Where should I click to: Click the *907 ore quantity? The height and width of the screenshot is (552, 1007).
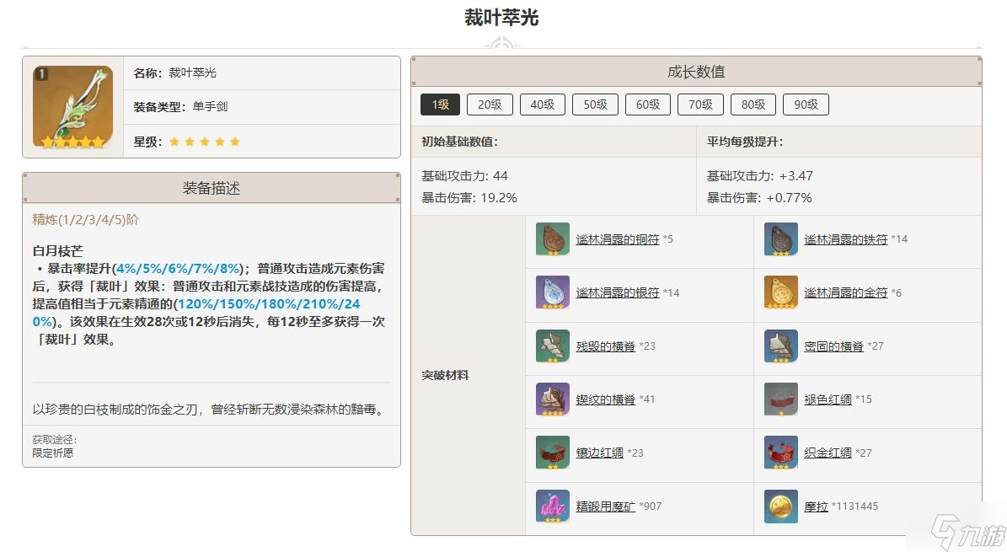pyautogui.click(x=650, y=506)
